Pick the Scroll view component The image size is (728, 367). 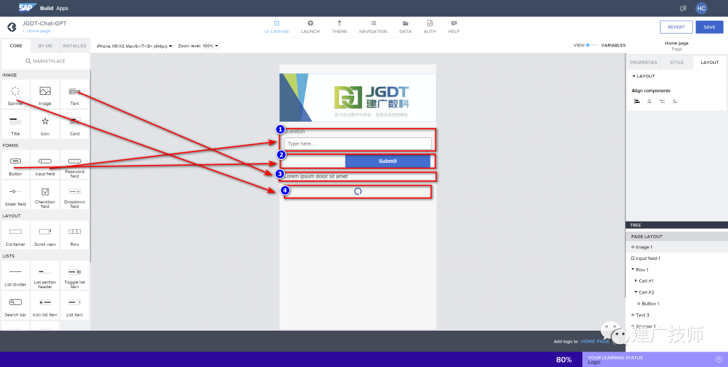pos(45,235)
